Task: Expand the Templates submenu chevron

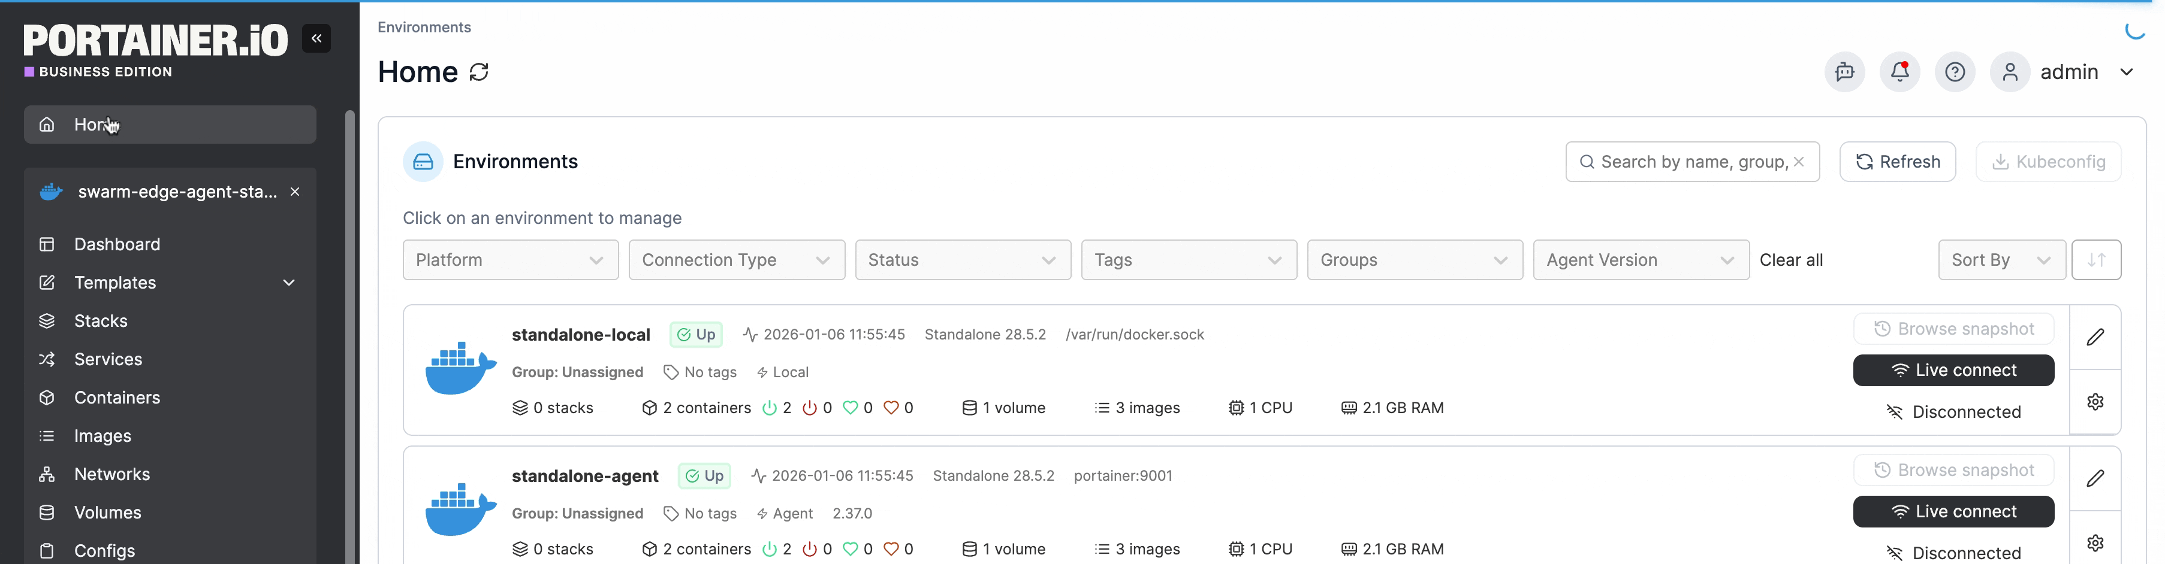Action: click(x=289, y=283)
